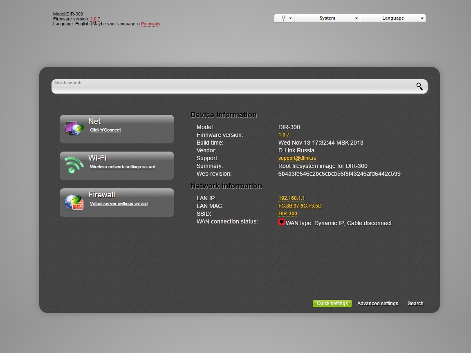Click the lightbulb notifications icon

coord(283,18)
